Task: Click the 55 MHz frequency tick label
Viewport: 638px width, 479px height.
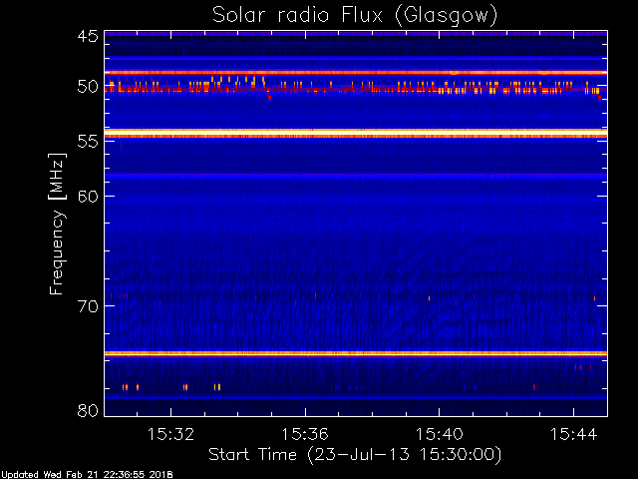Action: [87, 142]
